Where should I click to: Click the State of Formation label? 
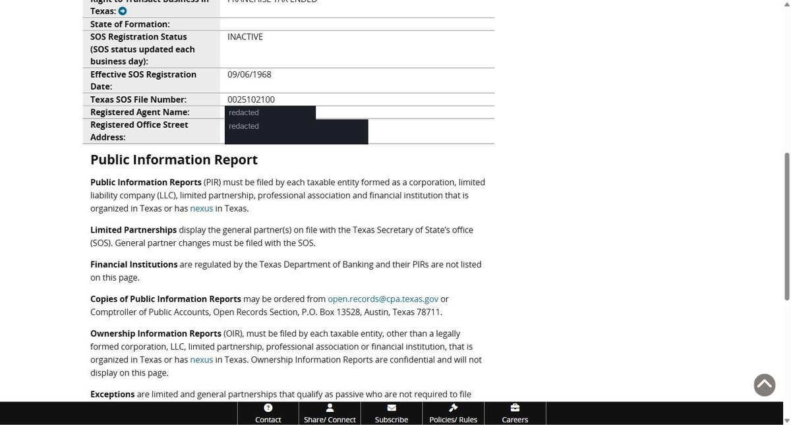point(130,24)
